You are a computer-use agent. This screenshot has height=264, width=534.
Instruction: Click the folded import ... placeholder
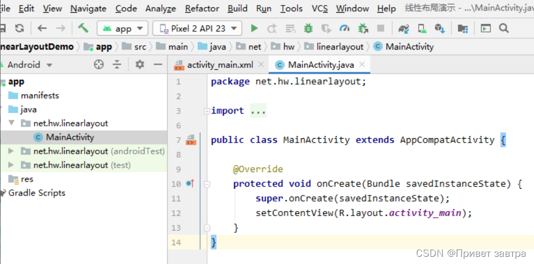click(x=258, y=111)
